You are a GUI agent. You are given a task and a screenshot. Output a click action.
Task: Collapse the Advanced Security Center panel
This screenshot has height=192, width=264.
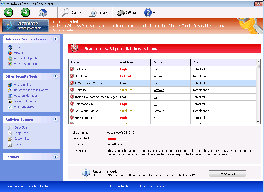(56, 39)
